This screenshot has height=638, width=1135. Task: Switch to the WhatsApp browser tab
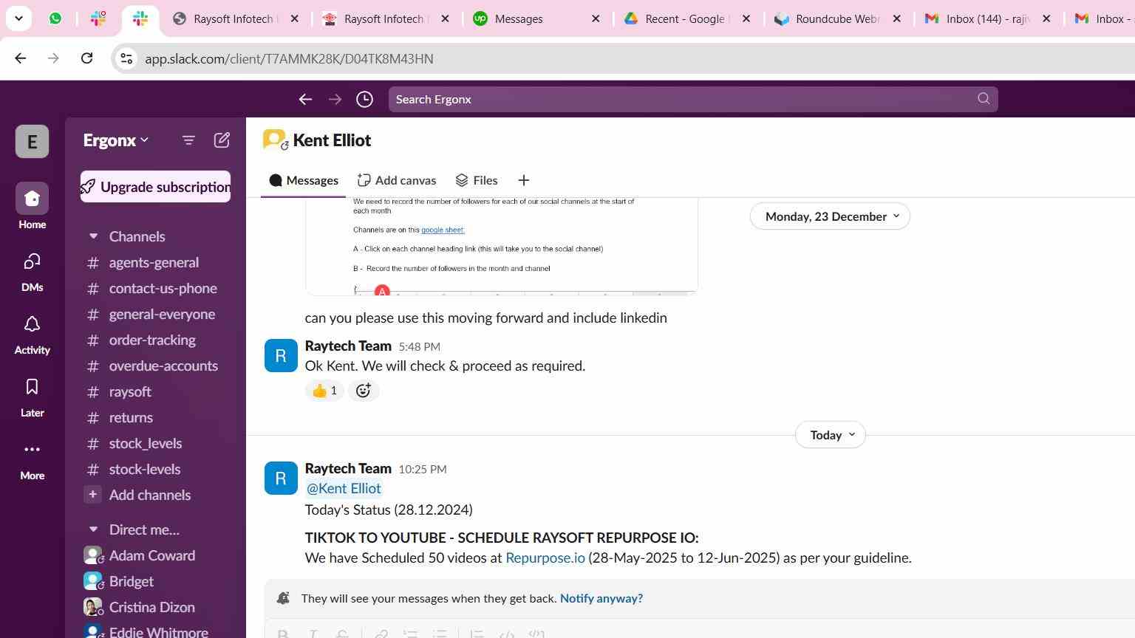click(x=55, y=18)
